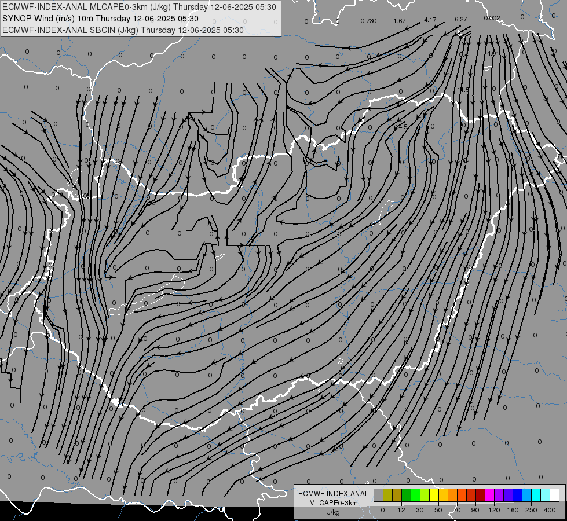Click the map value 11.5
The height and width of the screenshot is (521, 567).
tap(463, 90)
